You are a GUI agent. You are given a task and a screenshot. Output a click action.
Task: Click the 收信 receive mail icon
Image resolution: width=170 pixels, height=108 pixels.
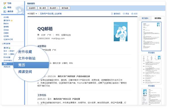point(5,7)
